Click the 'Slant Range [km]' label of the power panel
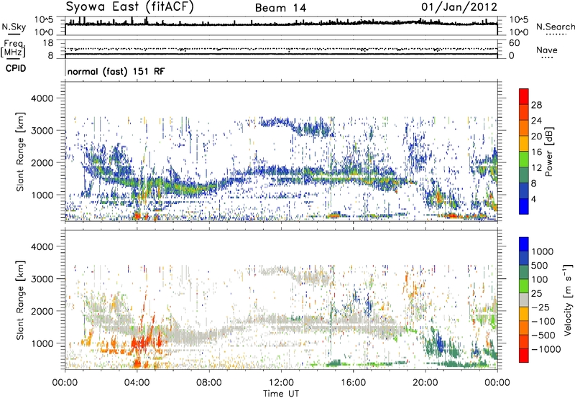The height and width of the screenshot is (398, 575). click(x=20, y=152)
